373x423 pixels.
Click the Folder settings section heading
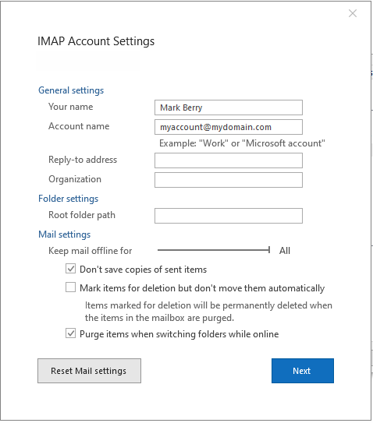(69, 199)
